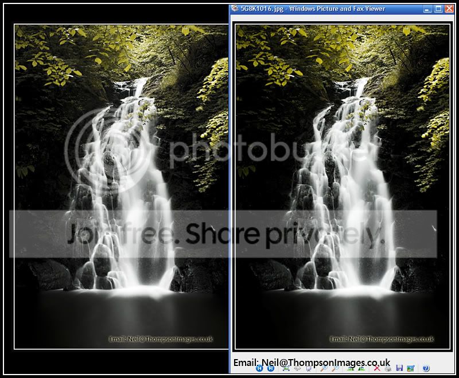Minimize the Picture and Fax Viewer window

point(427,9)
